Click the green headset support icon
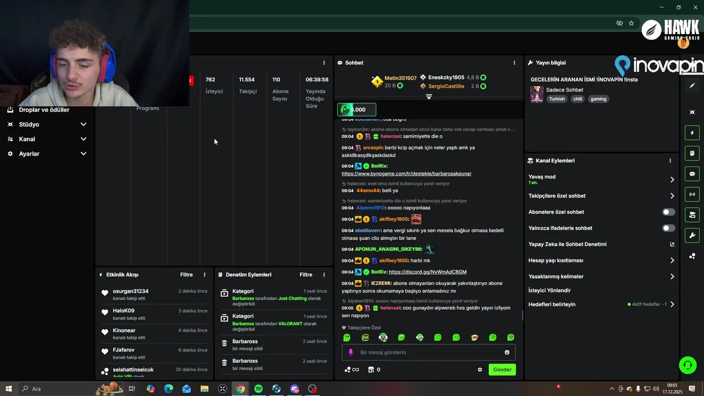704x396 pixels. [687, 365]
